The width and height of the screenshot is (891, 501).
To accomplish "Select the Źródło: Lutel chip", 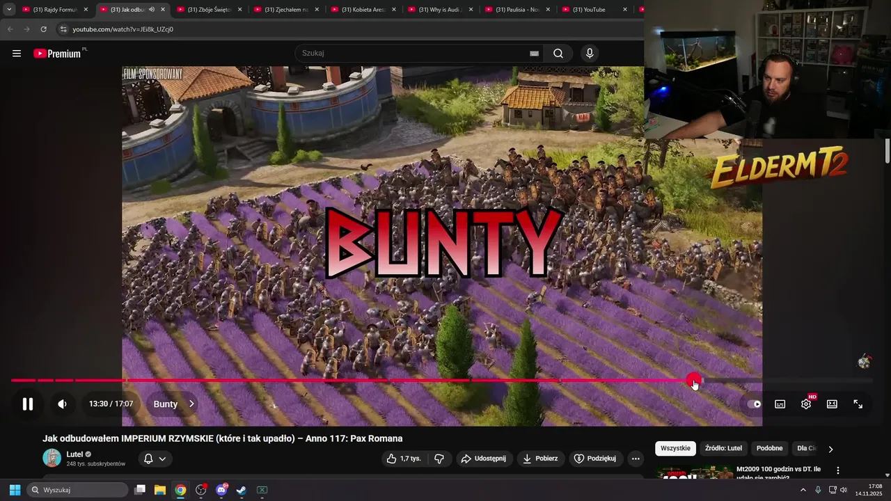I will [723, 448].
